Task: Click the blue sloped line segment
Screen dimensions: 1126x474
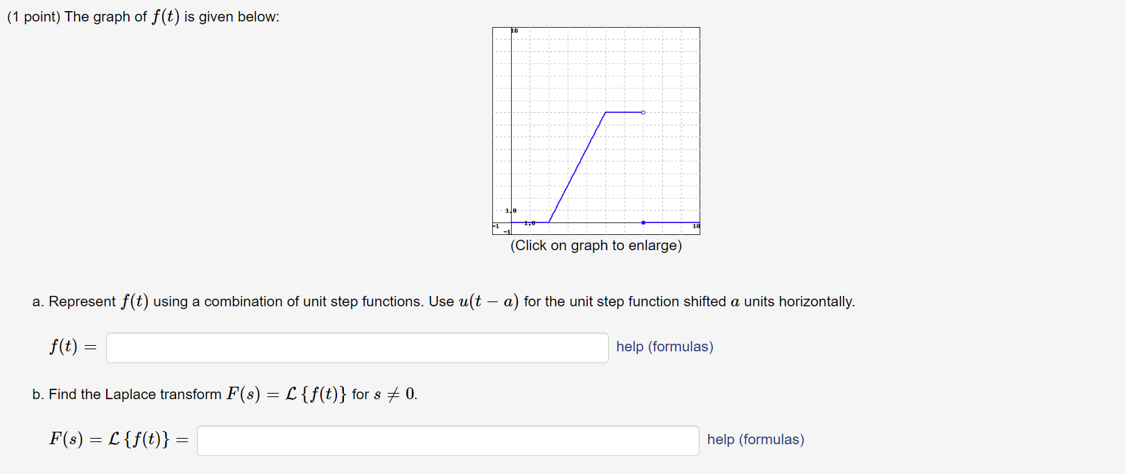Action: click(x=577, y=166)
